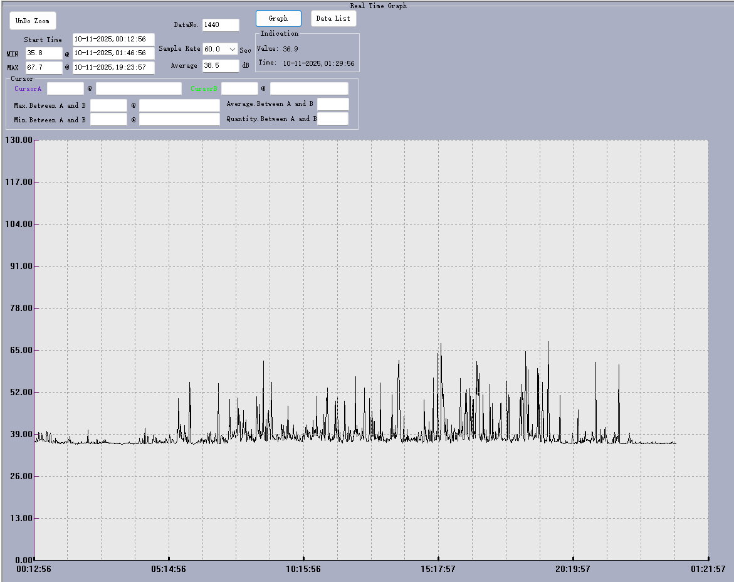The width and height of the screenshot is (734, 582).
Task: Click the Average.Between A and B field
Action: click(x=333, y=104)
